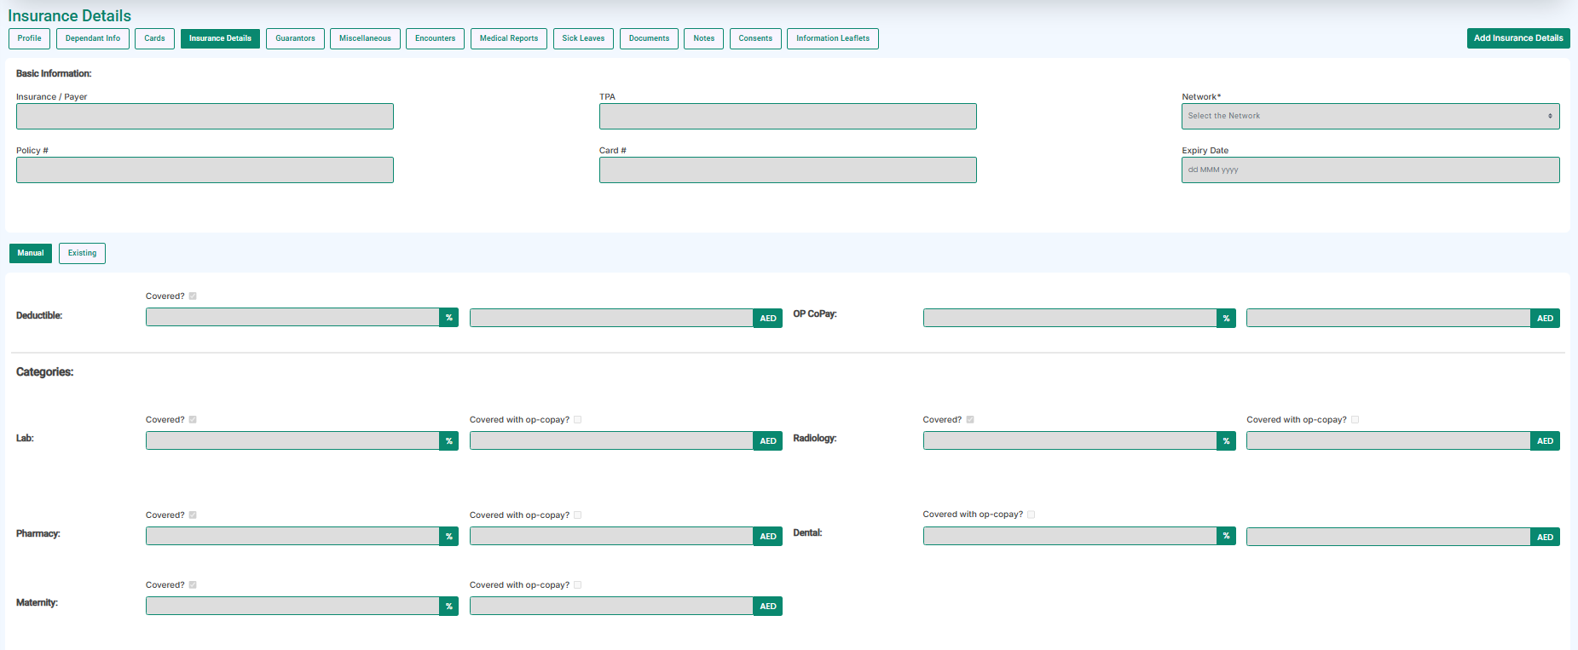Screen dimensions: 1578x650
Task: Click the Dental AED badge
Action: click(1546, 538)
